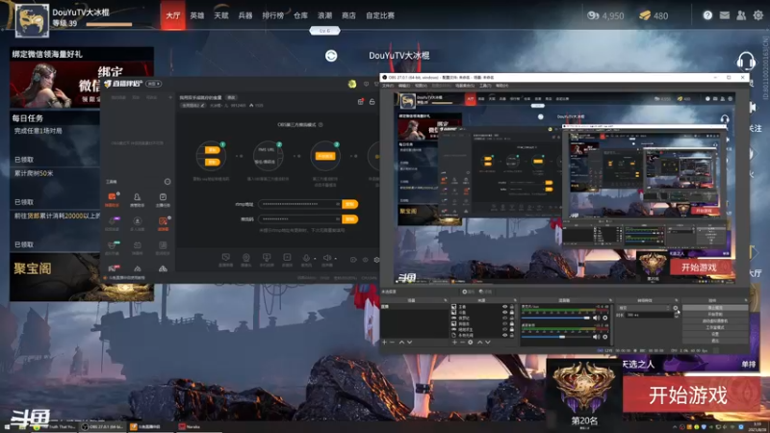Viewport: 770px width, 433px height.
Task: Click 停止推流 in OBS controls
Action: click(x=715, y=308)
